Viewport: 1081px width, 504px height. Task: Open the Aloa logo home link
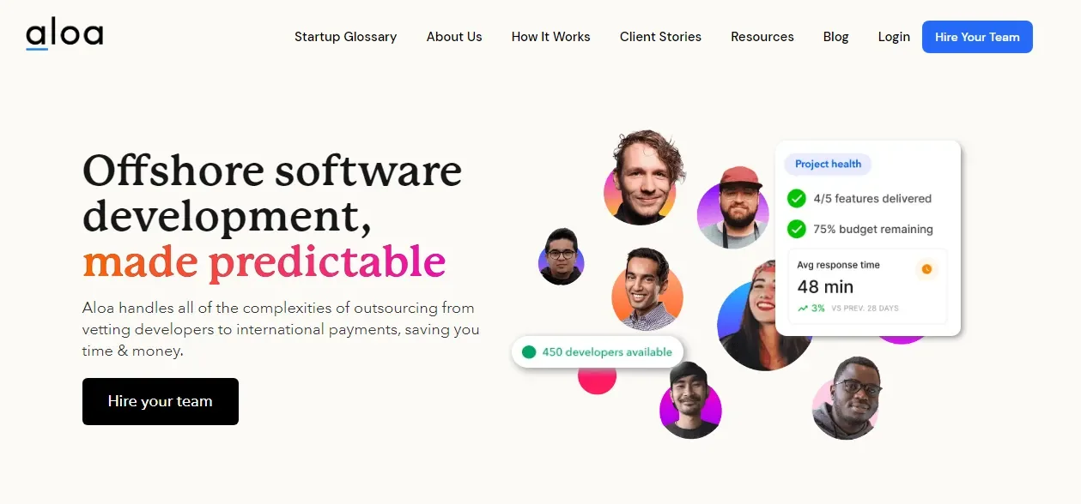pos(64,35)
